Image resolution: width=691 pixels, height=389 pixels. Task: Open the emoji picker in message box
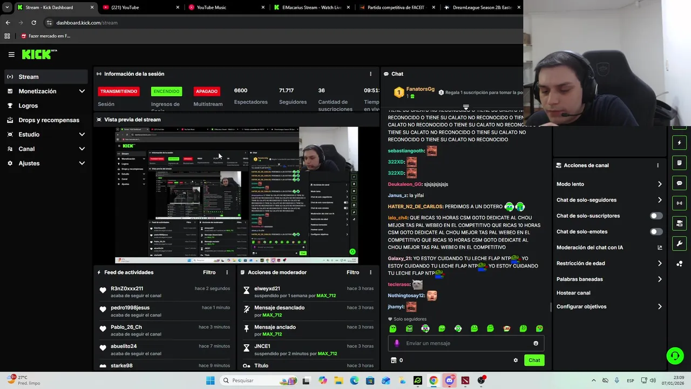[536, 343]
